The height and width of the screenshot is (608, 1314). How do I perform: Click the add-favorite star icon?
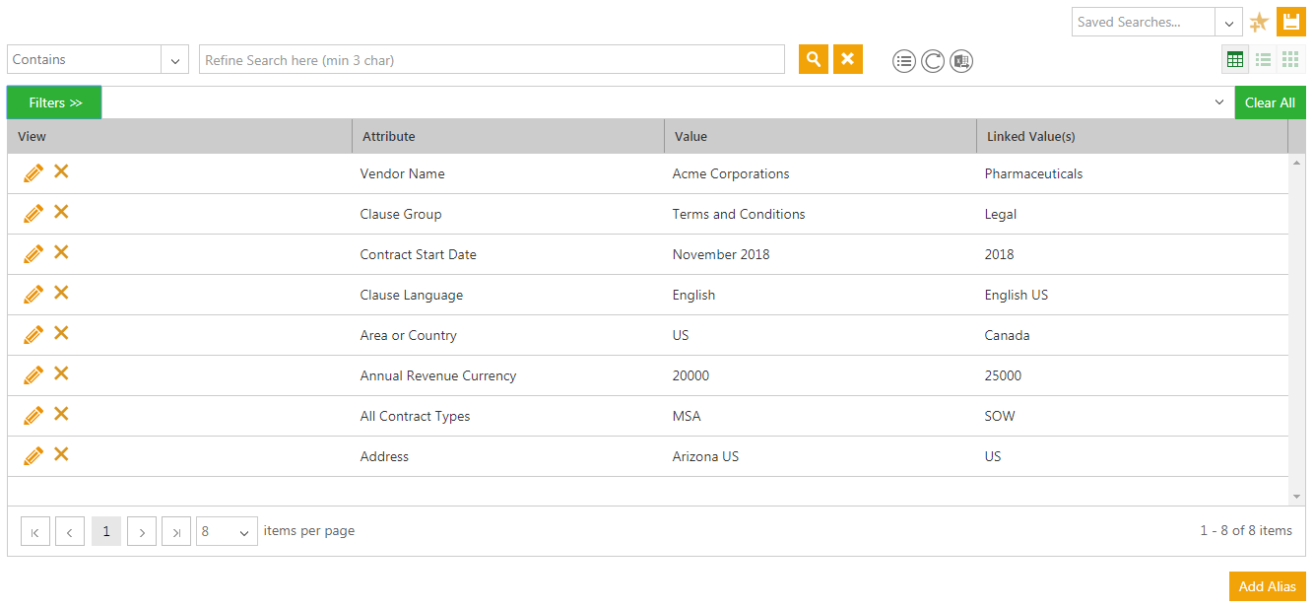coord(1259,23)
